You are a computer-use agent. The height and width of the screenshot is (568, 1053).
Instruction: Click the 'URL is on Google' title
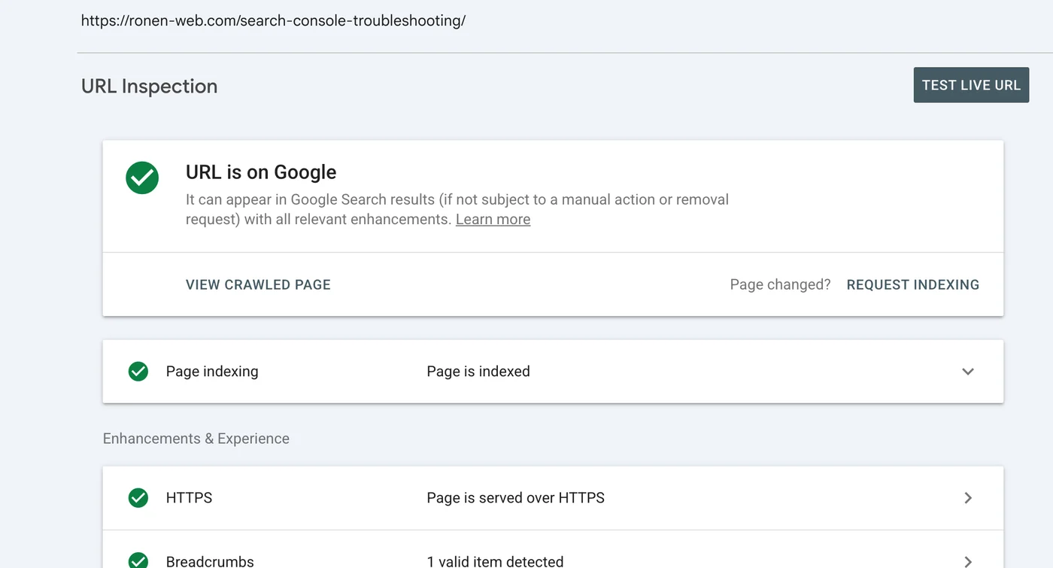(x=261, y=172)
